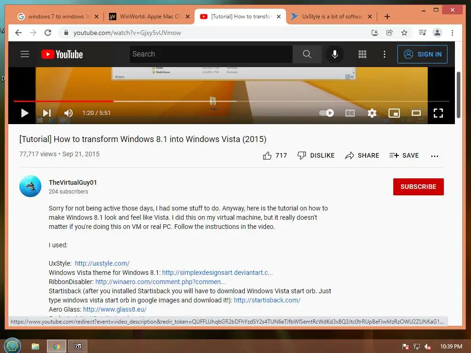471x353 pixels.
Task: Click the browser address bar URL
Action: [x=127, y=33]
